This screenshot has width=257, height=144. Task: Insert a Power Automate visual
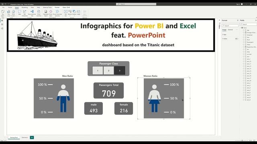click(57, 13)
